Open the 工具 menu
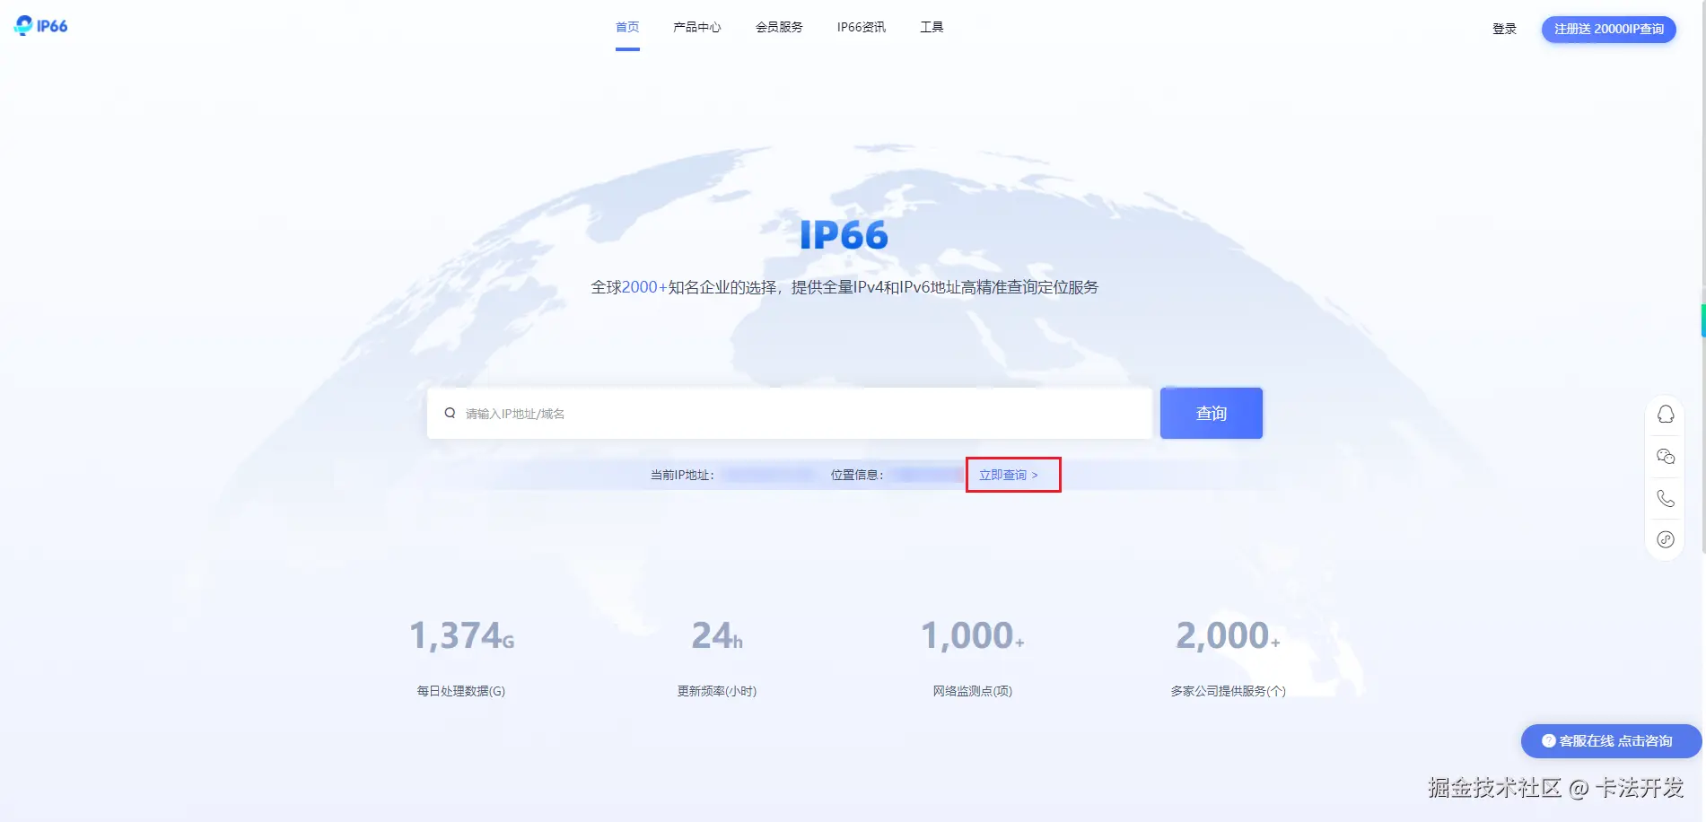 pyautogui.click(x=932, y=27)
